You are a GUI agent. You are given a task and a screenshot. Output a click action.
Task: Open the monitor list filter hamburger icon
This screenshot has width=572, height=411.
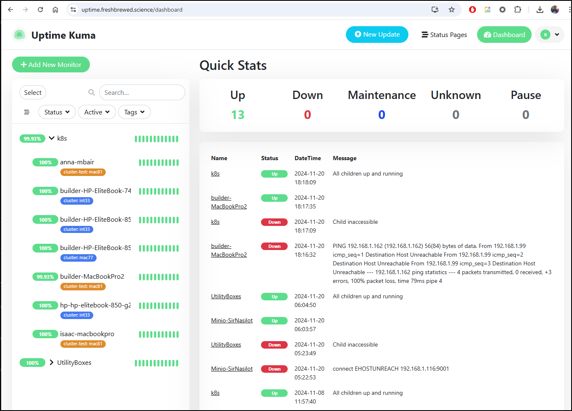(27, 112)
